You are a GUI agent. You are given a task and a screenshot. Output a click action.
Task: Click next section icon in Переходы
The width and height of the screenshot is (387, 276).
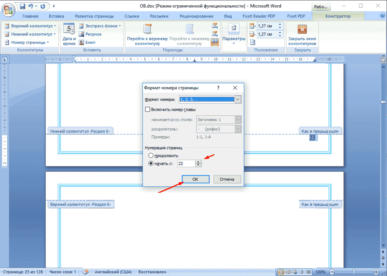tap(215, 34)
